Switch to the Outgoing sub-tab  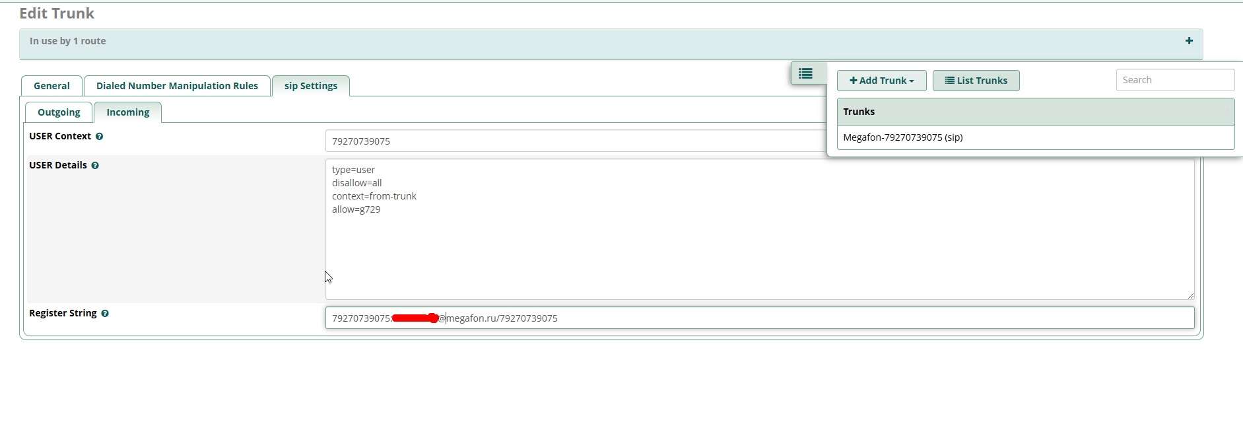tap(59, 112)
